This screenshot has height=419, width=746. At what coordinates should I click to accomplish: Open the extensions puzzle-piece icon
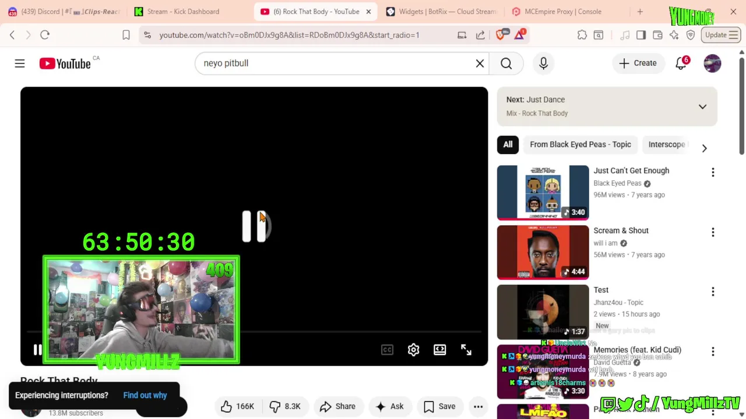click(x=582, y=35)
